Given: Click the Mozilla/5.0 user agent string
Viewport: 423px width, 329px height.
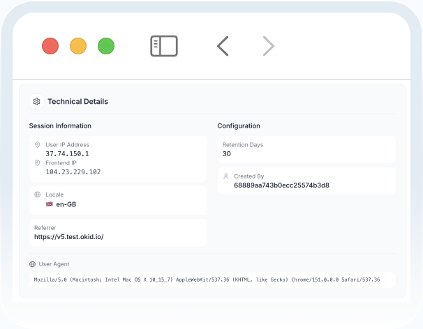Looking at the screenshot, I should point(207,280).
